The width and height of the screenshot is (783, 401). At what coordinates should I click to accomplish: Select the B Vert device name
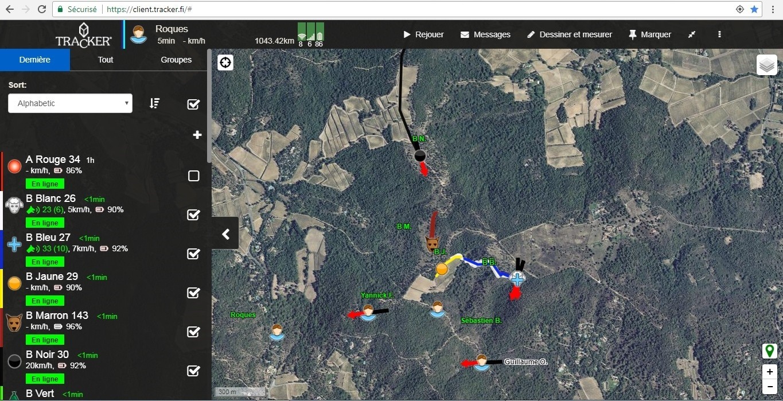pos(40,394)
